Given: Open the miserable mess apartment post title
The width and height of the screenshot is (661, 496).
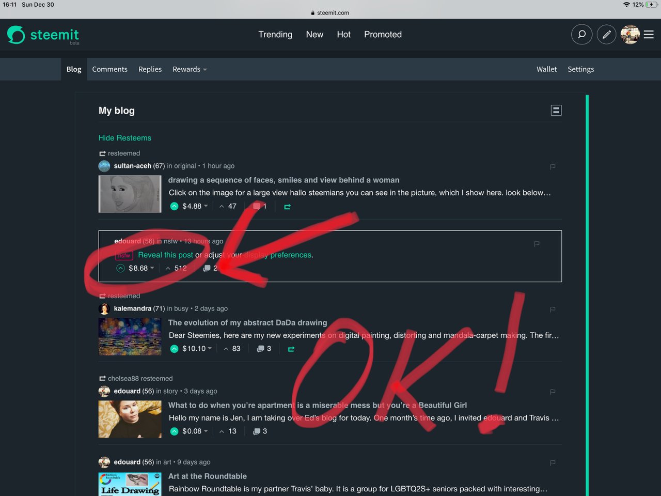Looking at the screenshot, I should [x=318, y=406].
